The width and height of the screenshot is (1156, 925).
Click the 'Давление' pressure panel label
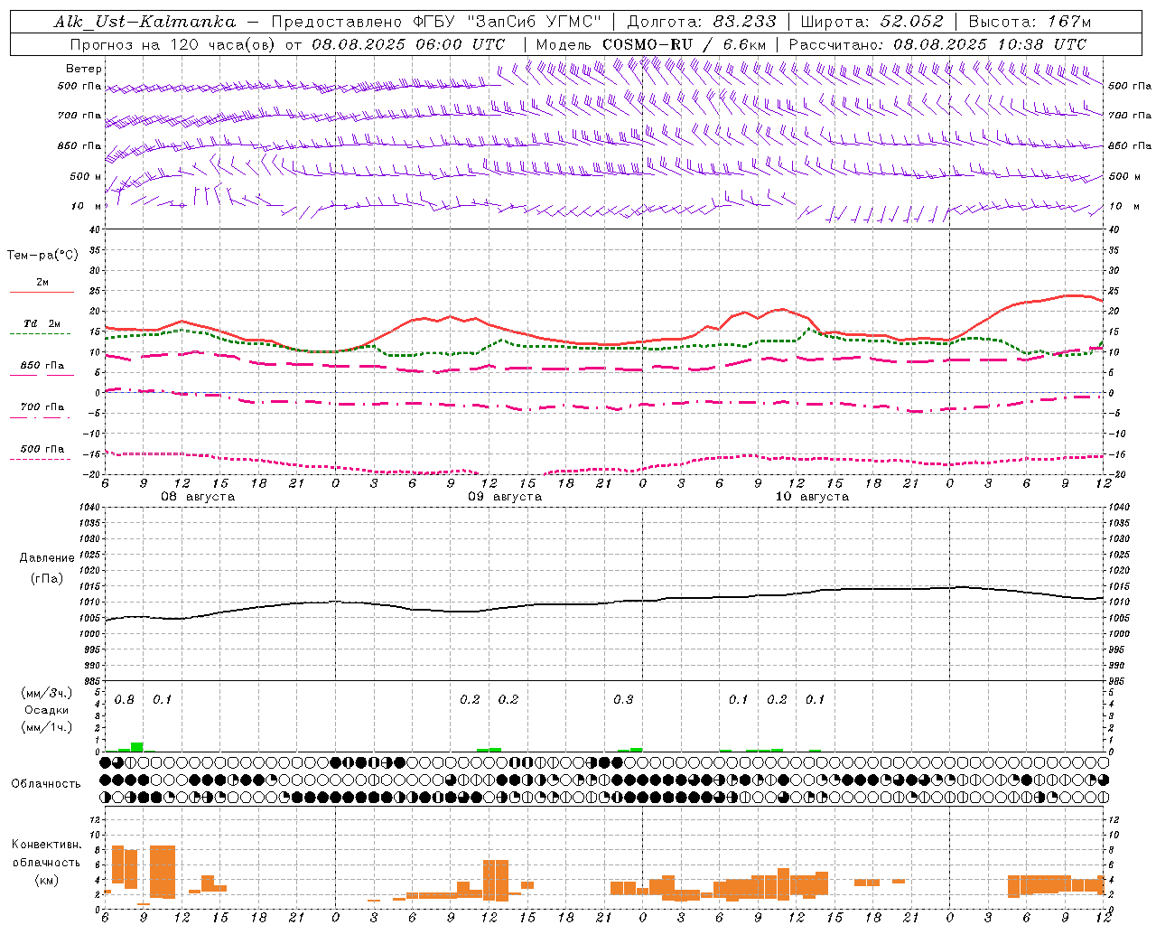coord(47,558)
